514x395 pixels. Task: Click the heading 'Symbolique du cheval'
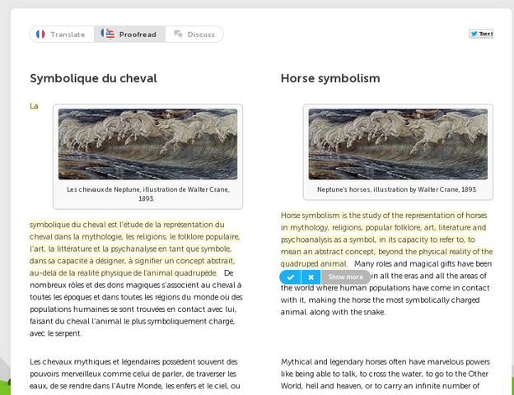(93, 78)
